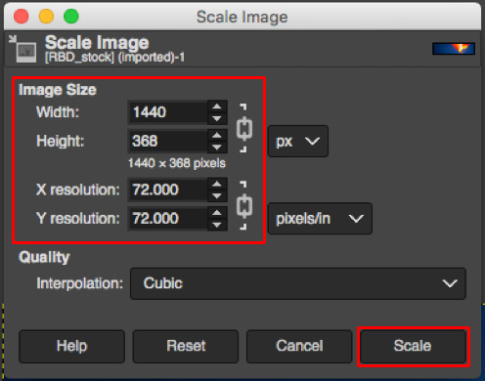Increase Y resolution with up arrow
Image resolution: width=485 pixels, height=381 pixels.
pyautogui.click(x=217, y=213)
